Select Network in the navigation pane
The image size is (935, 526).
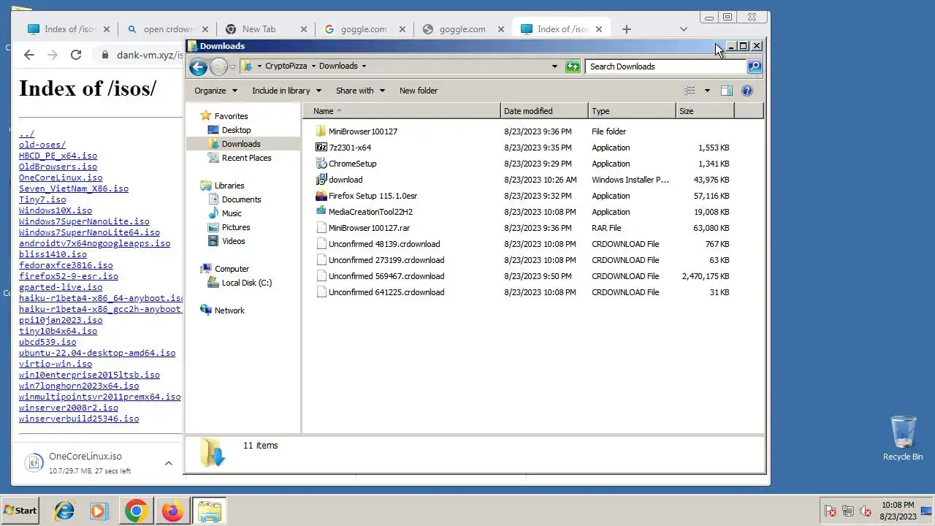click(x=229, y=310)
